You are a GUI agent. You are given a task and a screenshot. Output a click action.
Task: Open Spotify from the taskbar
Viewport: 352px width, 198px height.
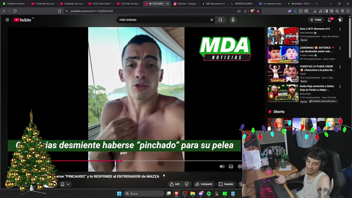point(209,194)
